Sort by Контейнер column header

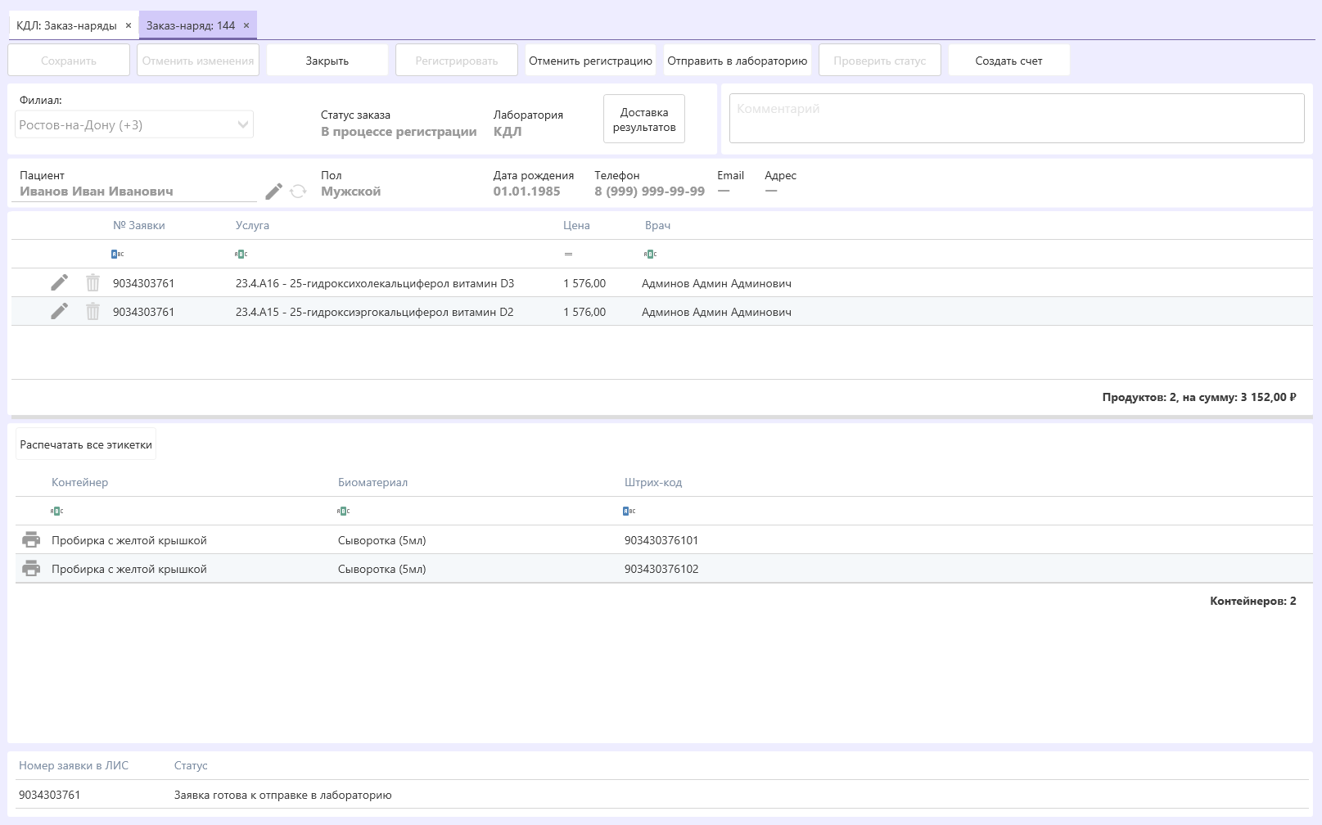coord(79,482)
